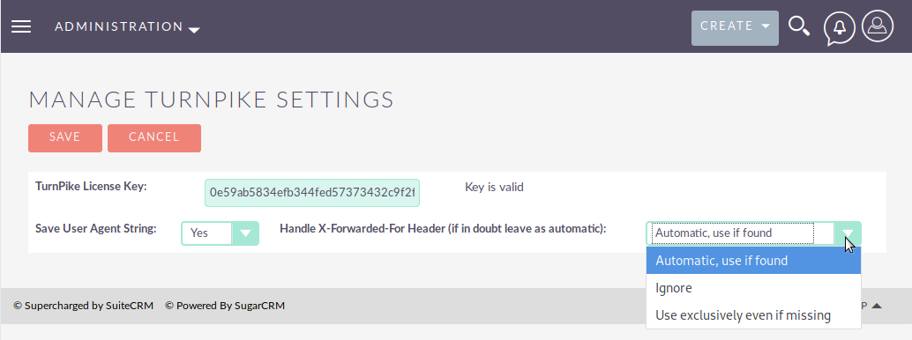Viewport: 912px width, 340px height.
Task: Cancel the TurnPike settings changes
Action: [x=154, y=137]
